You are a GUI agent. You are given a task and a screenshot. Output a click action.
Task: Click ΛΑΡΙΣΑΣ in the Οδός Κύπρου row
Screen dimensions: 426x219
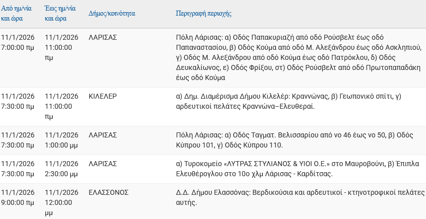point(103,135)
